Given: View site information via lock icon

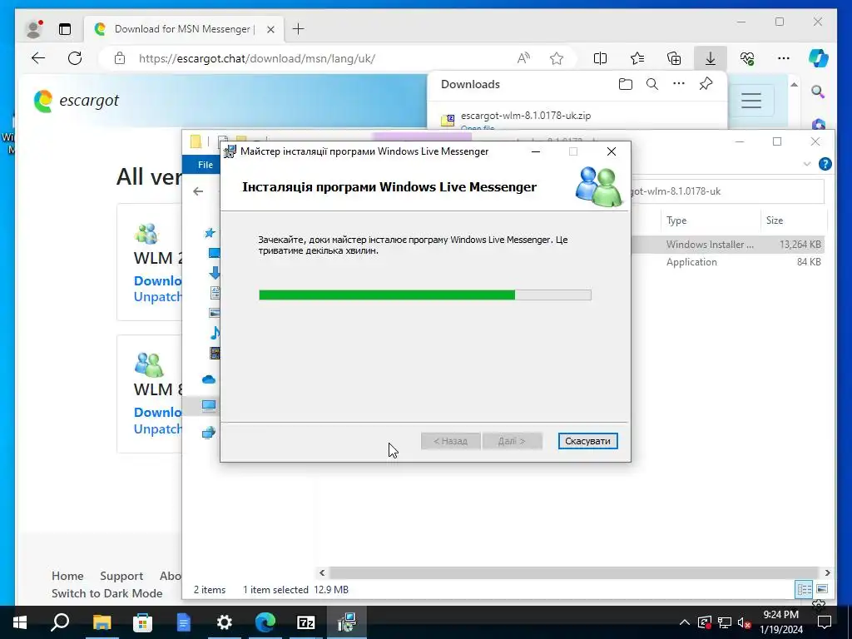Looking at the screenshot, I should (x=120, y=58).
